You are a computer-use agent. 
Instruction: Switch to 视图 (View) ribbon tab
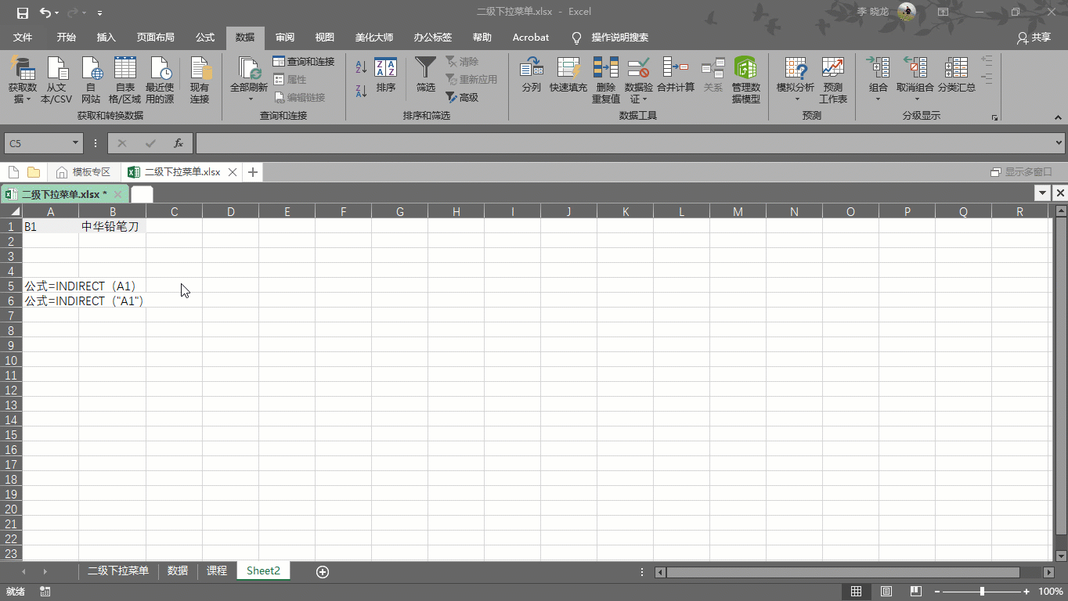[325, 38]
